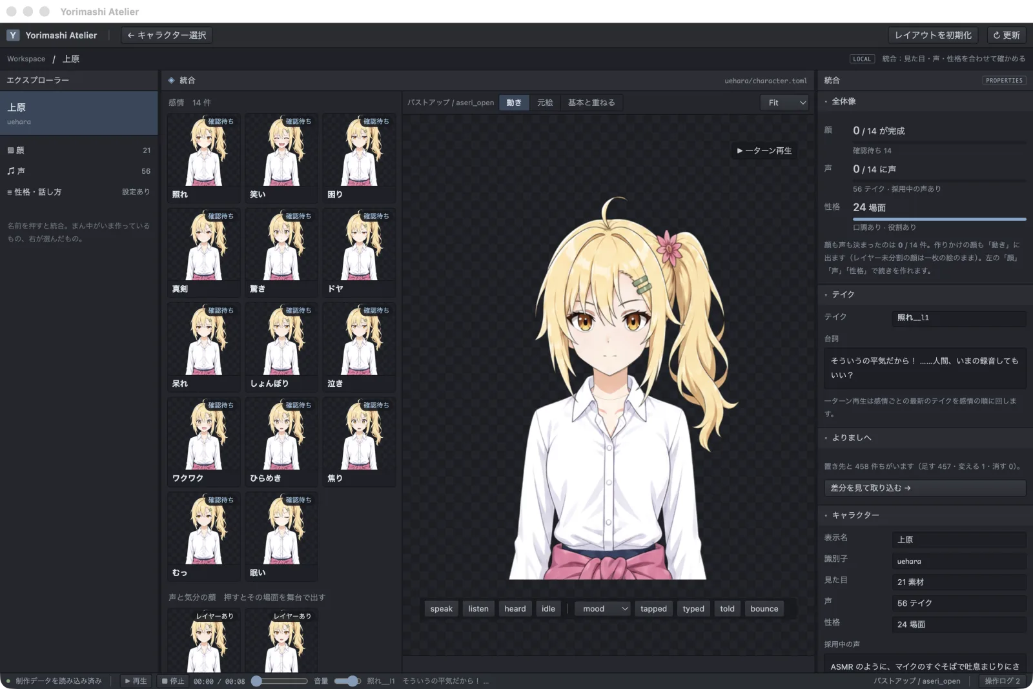This screenshot has width=1033, height=689.
Task: Open the mood dropdown
Action: click(602, 609)
